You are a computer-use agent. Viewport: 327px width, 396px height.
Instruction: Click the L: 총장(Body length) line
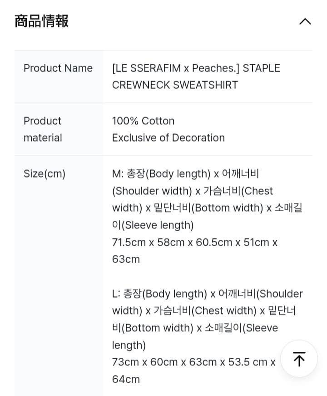207,294
